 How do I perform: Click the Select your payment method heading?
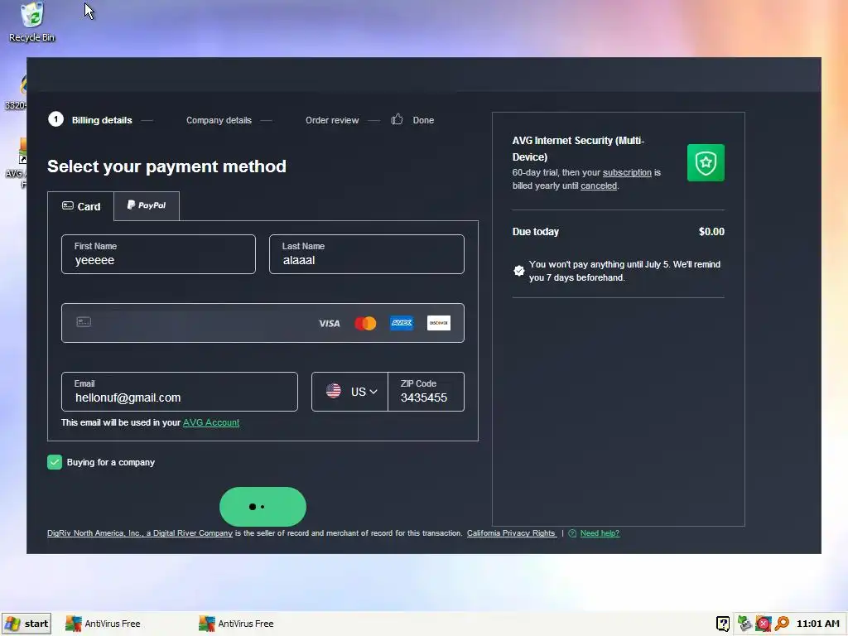(x=166, y=166)
